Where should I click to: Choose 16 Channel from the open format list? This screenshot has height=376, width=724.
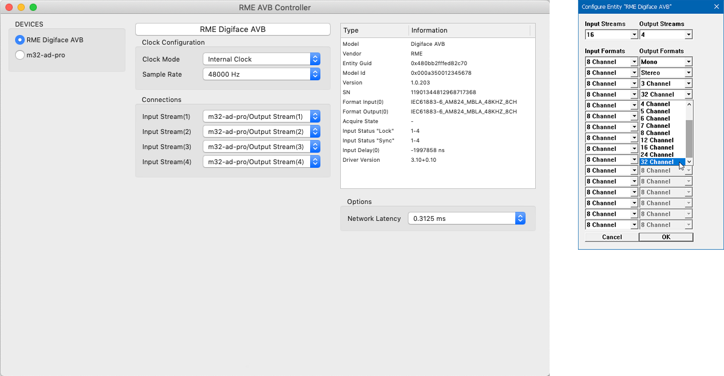point(657,147)
